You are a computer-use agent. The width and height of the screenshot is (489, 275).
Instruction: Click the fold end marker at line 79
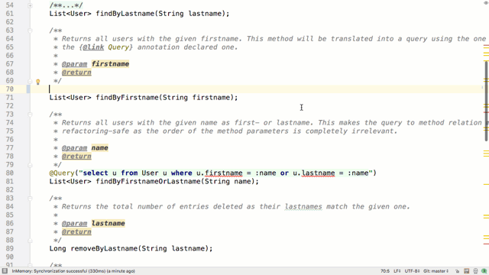coord(30,165)
